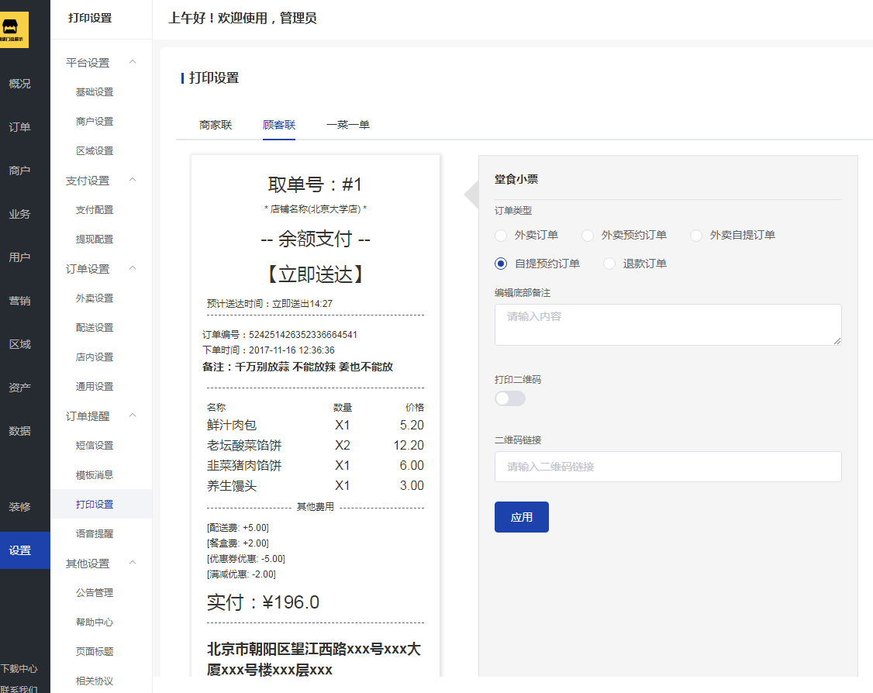Open the 配送设置 submenu item
Viewport: 873px width, 693px height.
click(x=95, y=328)
